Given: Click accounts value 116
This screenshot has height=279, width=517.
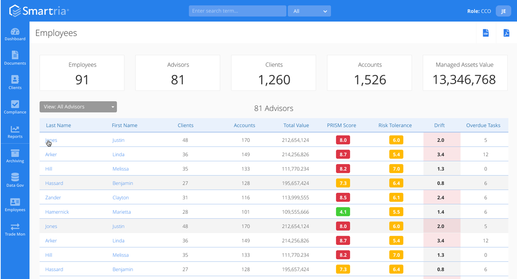Looking at the screenshot, I should (246, 198).
